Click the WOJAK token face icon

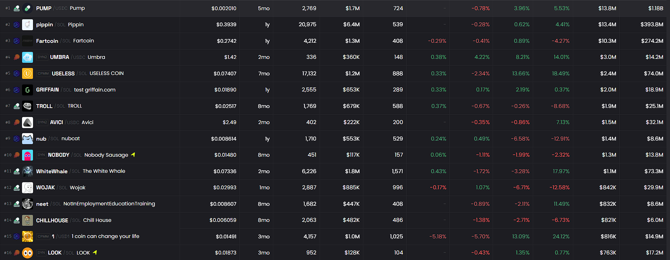28,188
